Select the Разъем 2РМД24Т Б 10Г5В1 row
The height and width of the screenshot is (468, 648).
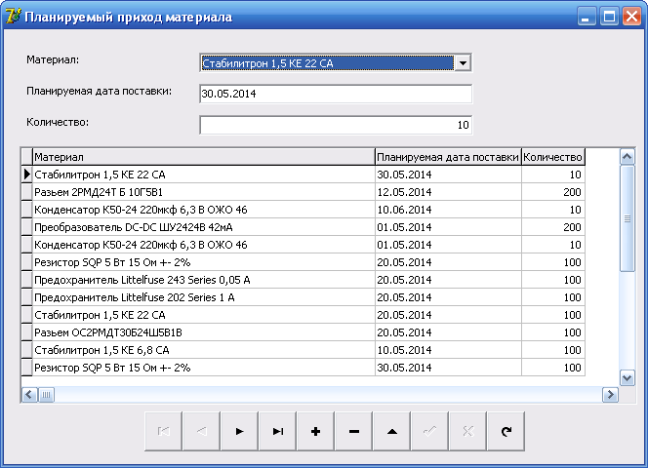click(x=203, y=192)
